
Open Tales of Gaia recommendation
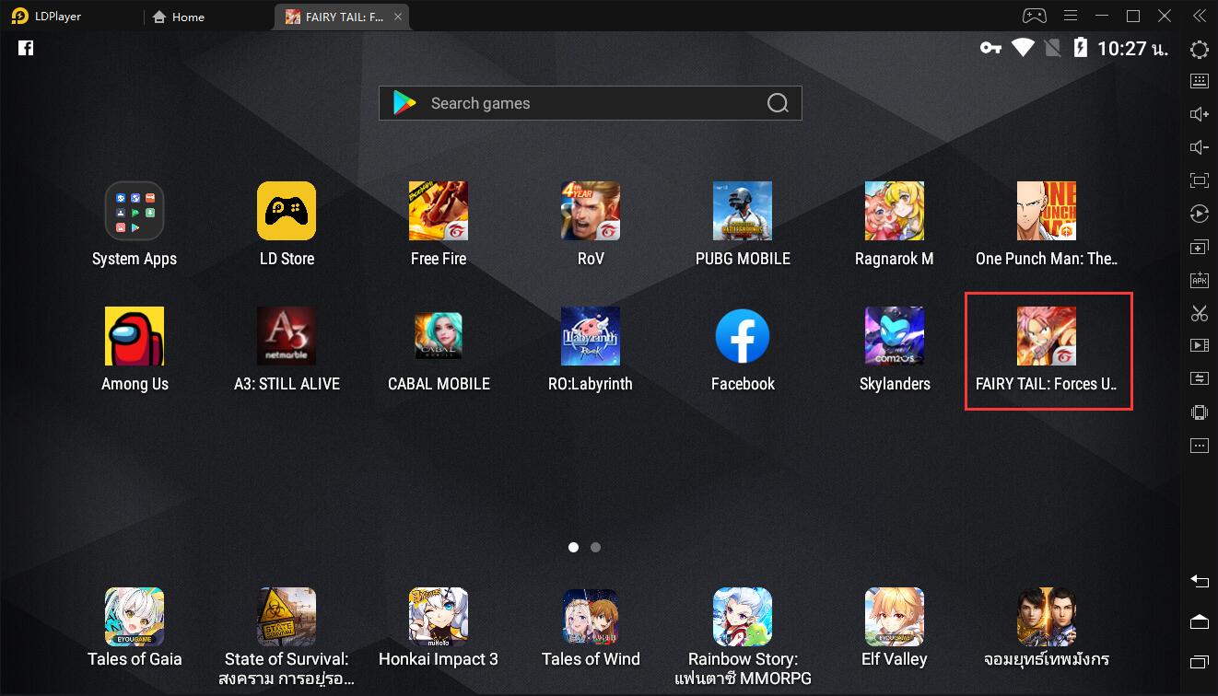click(135, 617)
